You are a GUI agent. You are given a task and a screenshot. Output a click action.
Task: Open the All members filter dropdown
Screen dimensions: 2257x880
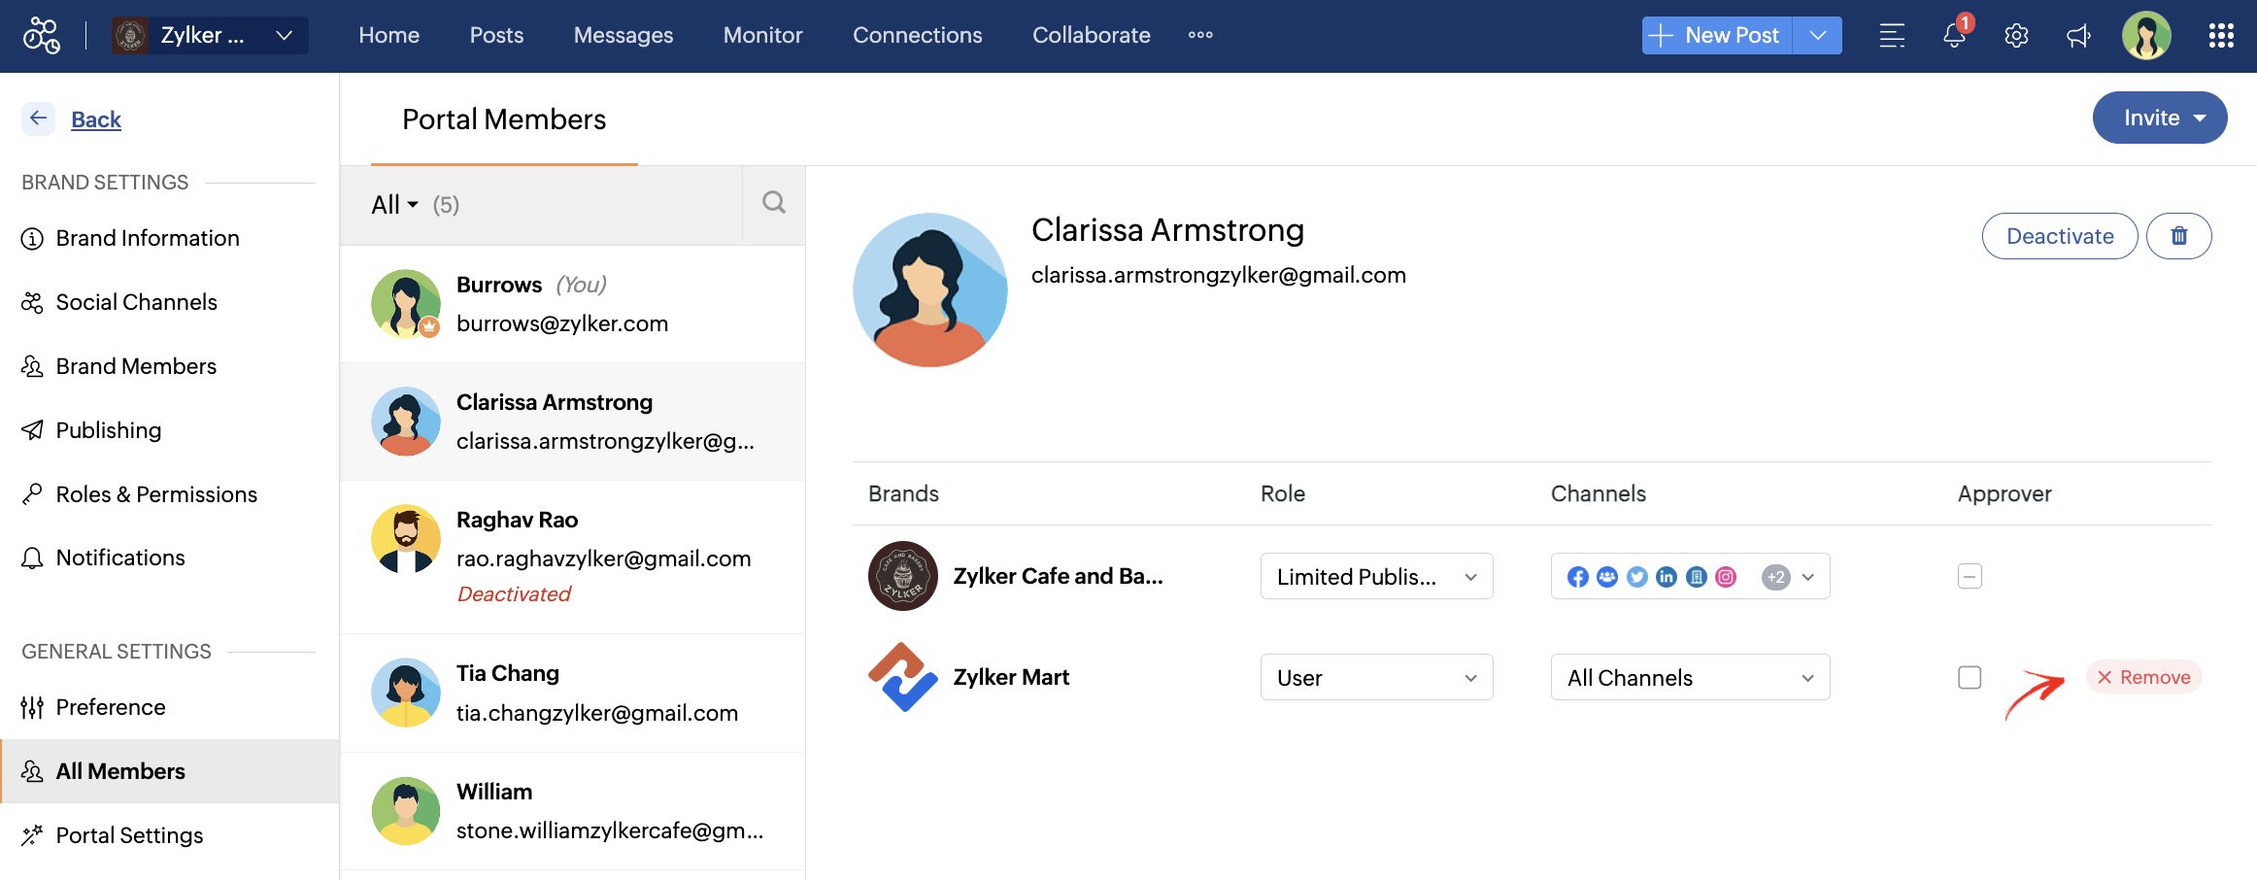point(394,205)
